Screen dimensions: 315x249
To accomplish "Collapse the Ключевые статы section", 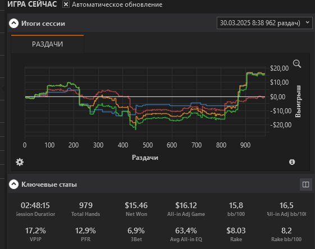I will pos(13,184).
